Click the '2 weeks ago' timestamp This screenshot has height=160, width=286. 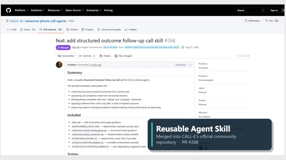pos(95,65)
